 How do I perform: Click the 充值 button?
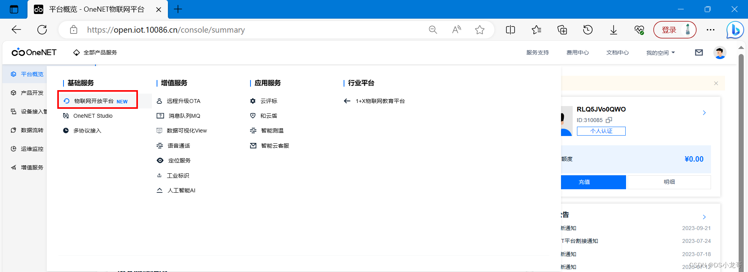[x=593, y=182]
